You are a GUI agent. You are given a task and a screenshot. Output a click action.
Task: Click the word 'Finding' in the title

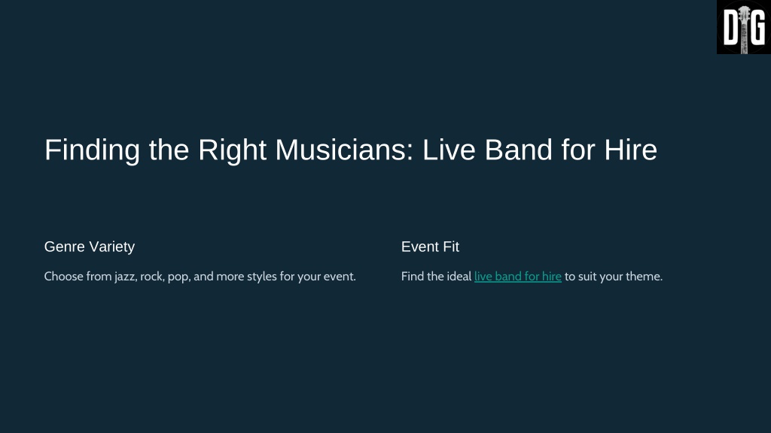coord(92,150)
